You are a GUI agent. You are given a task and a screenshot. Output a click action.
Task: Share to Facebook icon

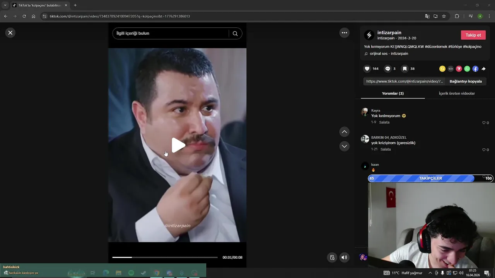click(475, 69)
